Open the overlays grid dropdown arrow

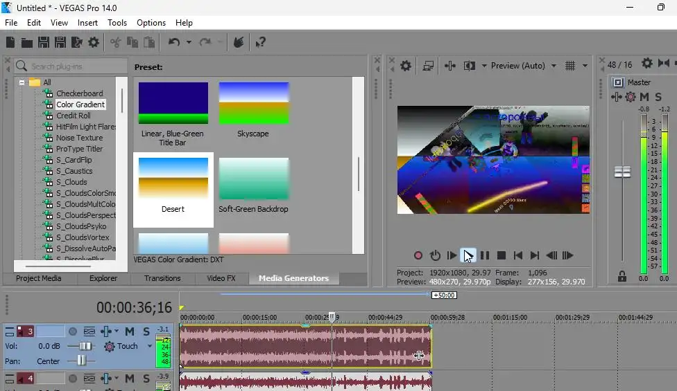point(585,66)
